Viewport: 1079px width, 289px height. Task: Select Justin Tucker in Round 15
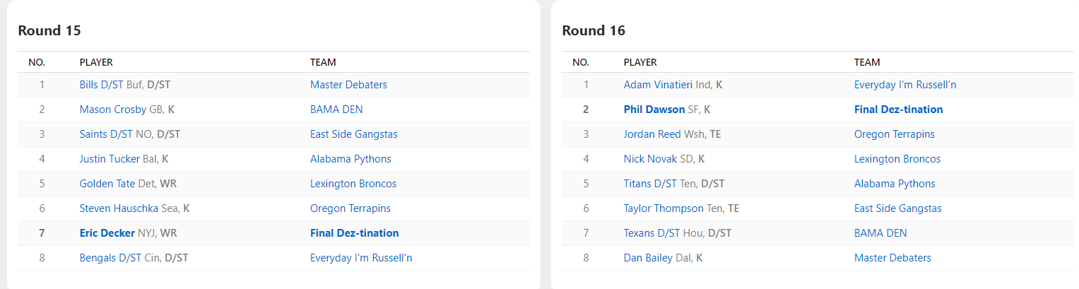pyautogui.click(x=110, y=159)
